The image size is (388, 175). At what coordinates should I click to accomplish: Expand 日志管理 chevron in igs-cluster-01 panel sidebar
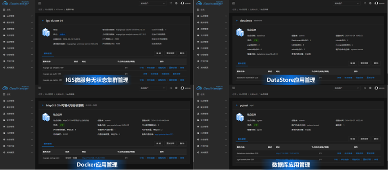[32, 48]
